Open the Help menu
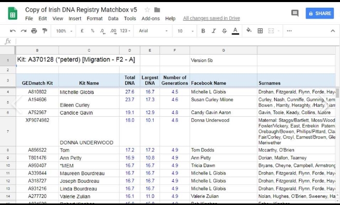The width and height of the screenshot is (340, 205). [170, 19]
